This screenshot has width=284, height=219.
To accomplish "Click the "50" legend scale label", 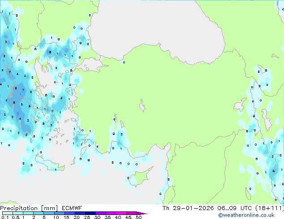I will click(x=138, y=217).
